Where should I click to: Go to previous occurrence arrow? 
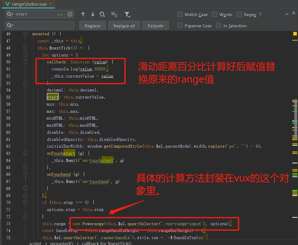(83, 14)
